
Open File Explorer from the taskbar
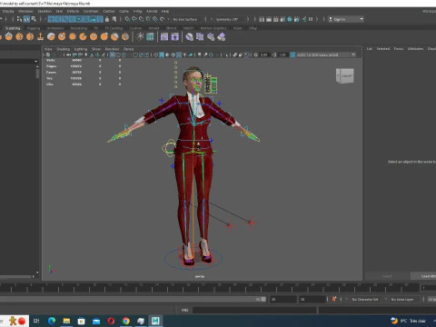click(x=66, y=321)
